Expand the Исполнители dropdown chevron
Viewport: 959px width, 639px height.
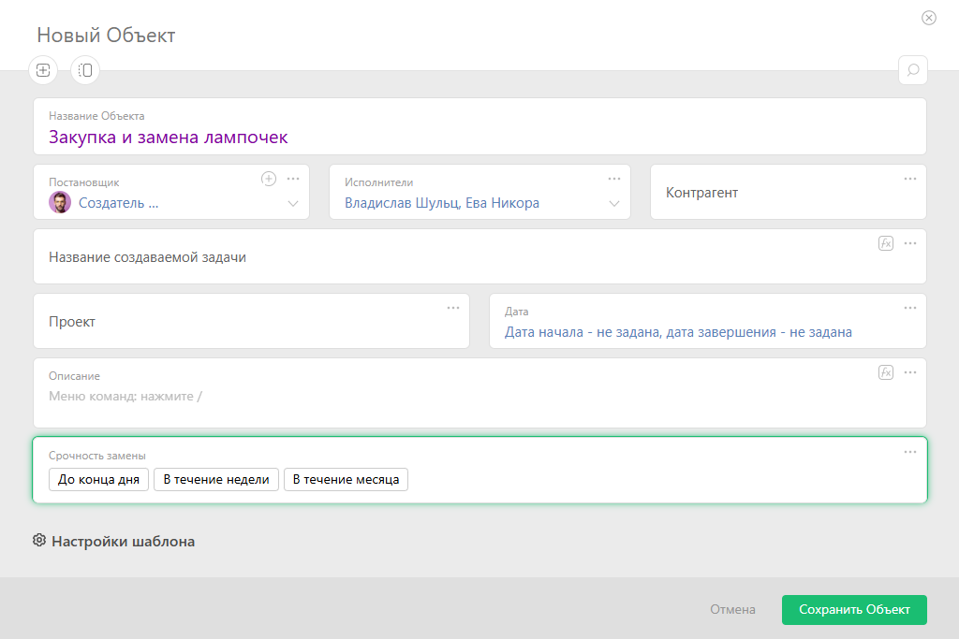[614, 204]
